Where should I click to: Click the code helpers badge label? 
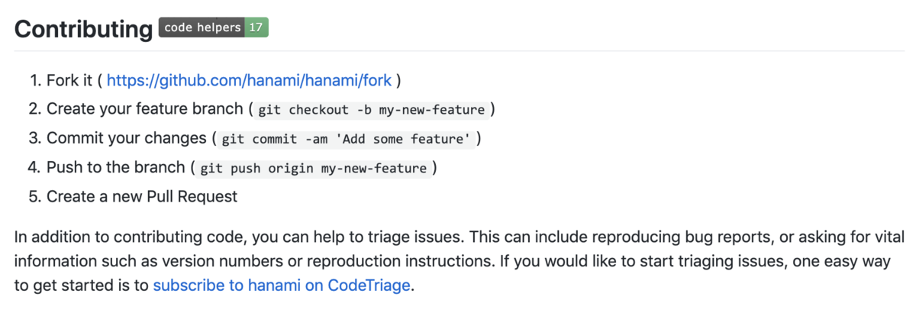pos(202,27)
